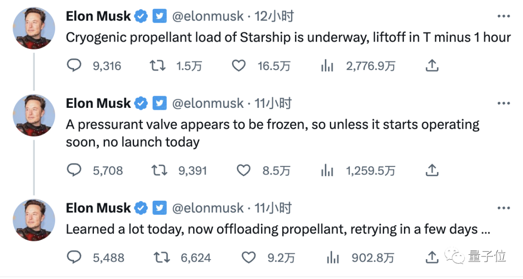Reply to the Cryogenic propellant load tweet

tap(74, 65)
